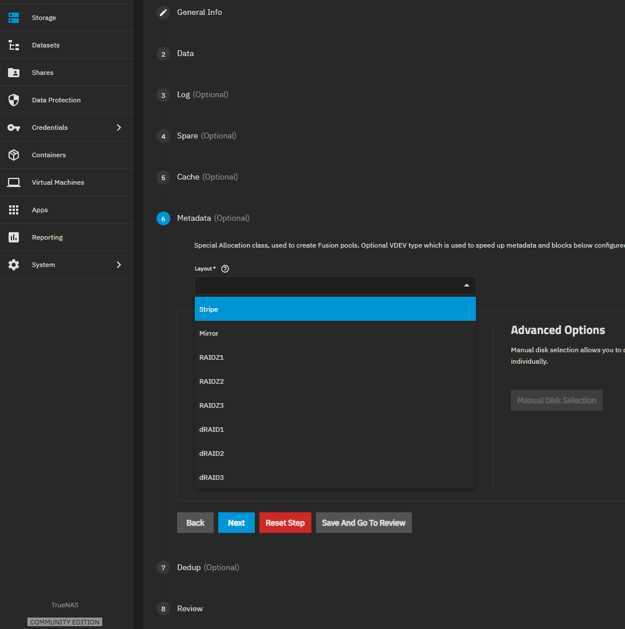This screenshot has width=625, height=629.
Task: Collapse the Layout dropdown arrow
Action: click(466, 285)
